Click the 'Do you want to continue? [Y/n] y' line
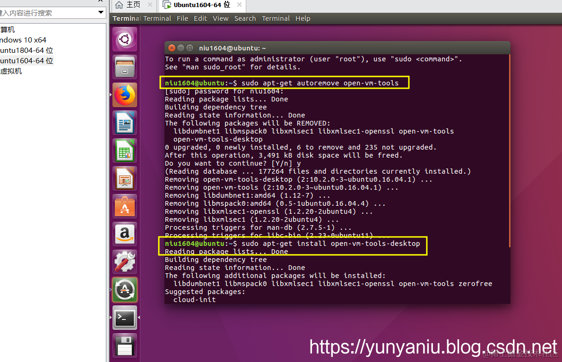Viewport: 562px width, 362px height. tap(233, 163)
